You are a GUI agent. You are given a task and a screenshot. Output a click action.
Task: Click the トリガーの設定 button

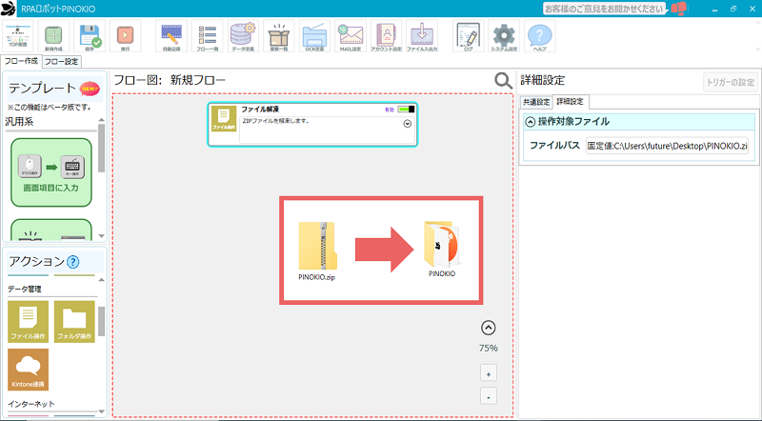click(x=731, y=82)
